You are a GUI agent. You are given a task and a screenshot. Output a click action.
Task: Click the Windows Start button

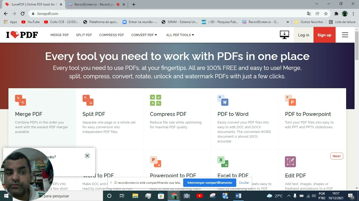click(6, 196)
